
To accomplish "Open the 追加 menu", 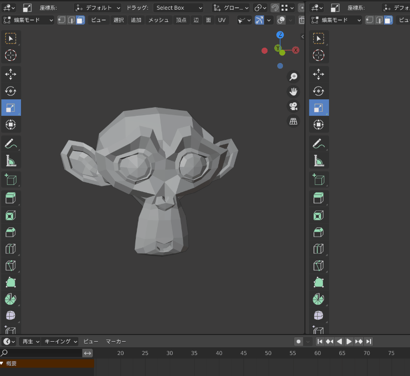I will (136, 20).
